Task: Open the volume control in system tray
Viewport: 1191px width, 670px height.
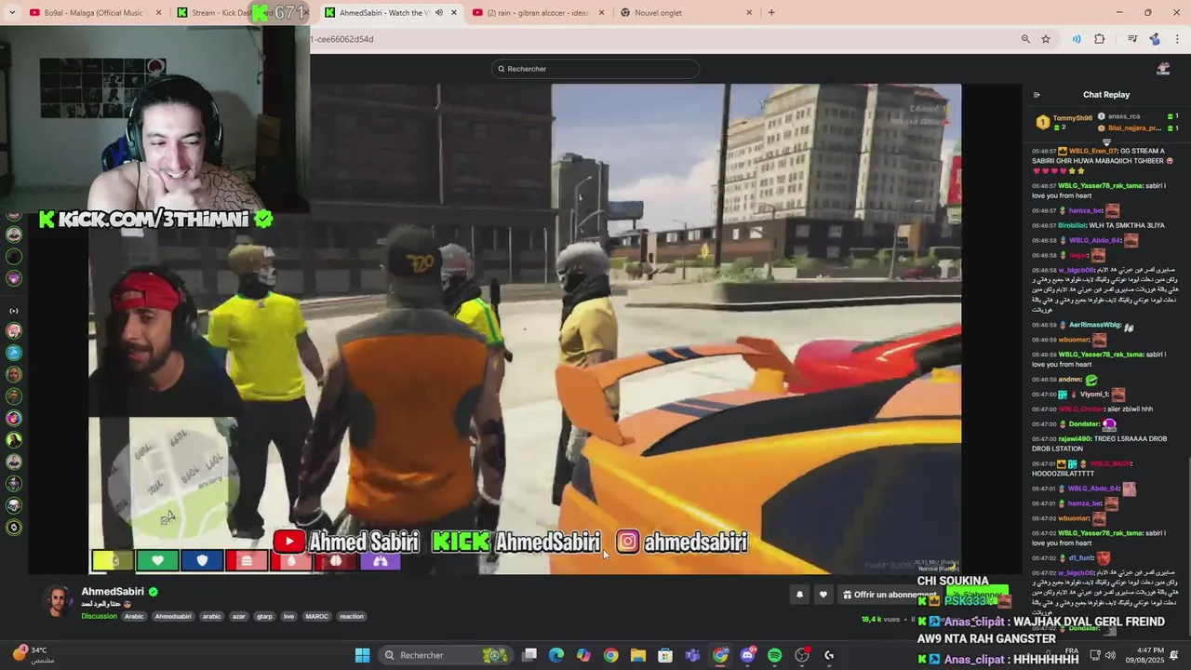Action: (1110, 655)
